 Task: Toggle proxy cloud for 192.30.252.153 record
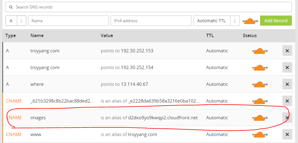pos(259,51)
